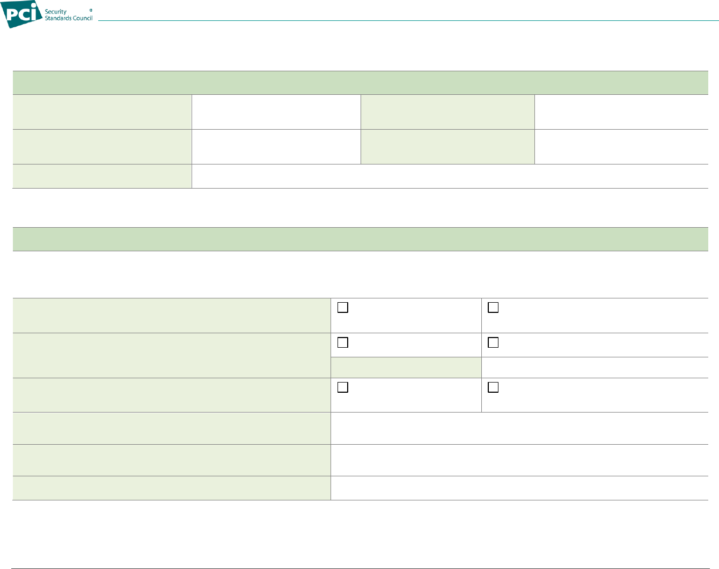Click the green label cell in upper table's last row
This screenshot has height=569, width=719.
102,176
